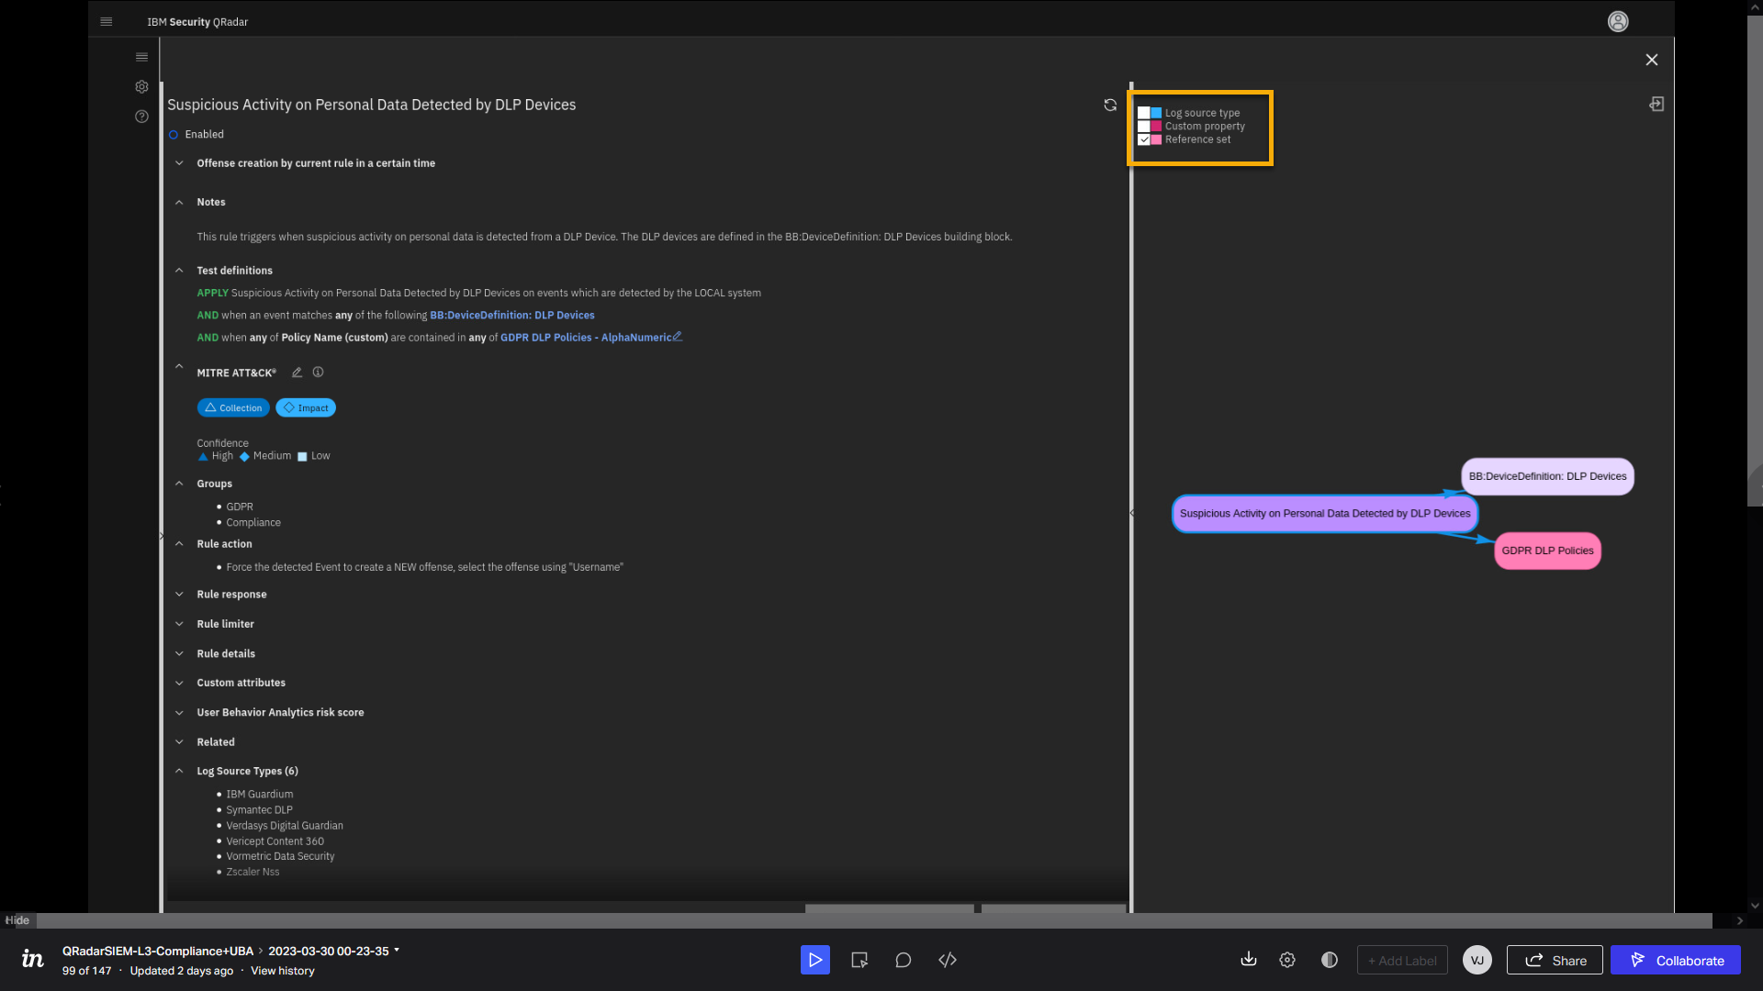Image resolution: width=1763 pixels, height=991 pixels.
Task: Open the BB:DeviceDefinition: DLP Devices link
Action: click(511, 316)
